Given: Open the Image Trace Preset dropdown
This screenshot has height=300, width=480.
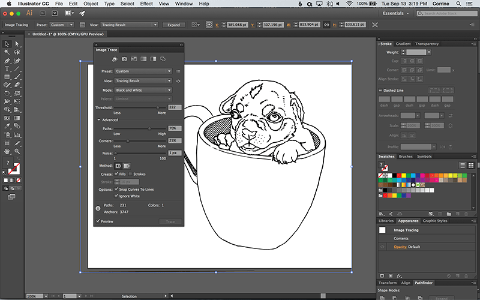Looking at the screenshot, I should (x=143, y=71).
